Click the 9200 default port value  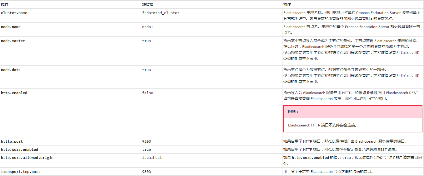146,141
